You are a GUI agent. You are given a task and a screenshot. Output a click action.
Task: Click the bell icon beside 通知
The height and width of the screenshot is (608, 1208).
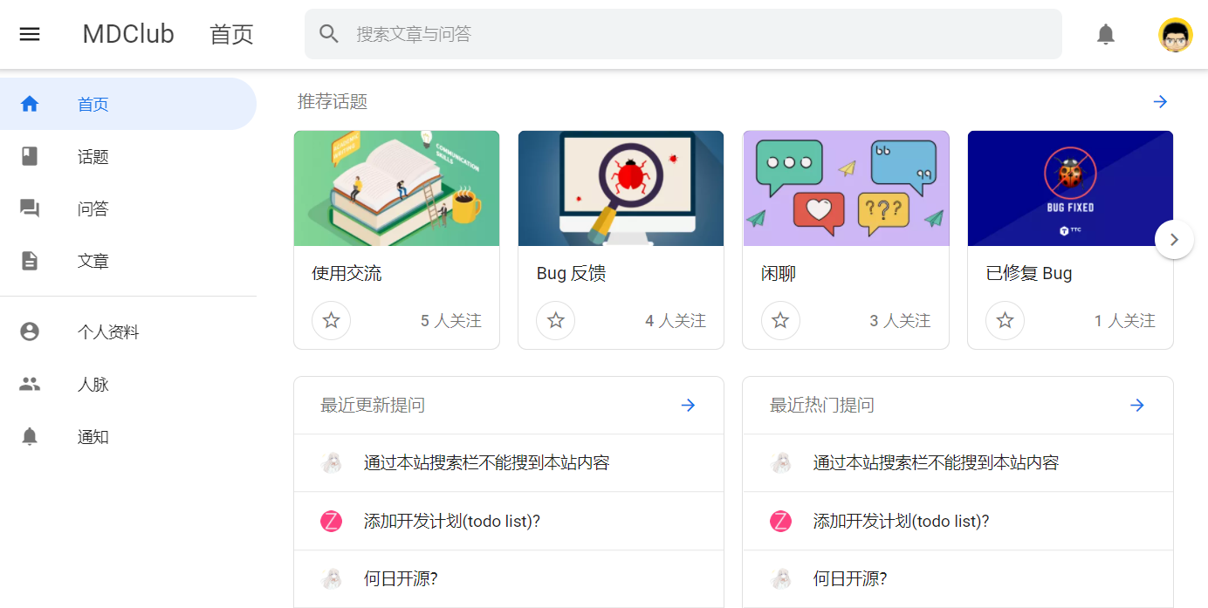click(30, 436)
